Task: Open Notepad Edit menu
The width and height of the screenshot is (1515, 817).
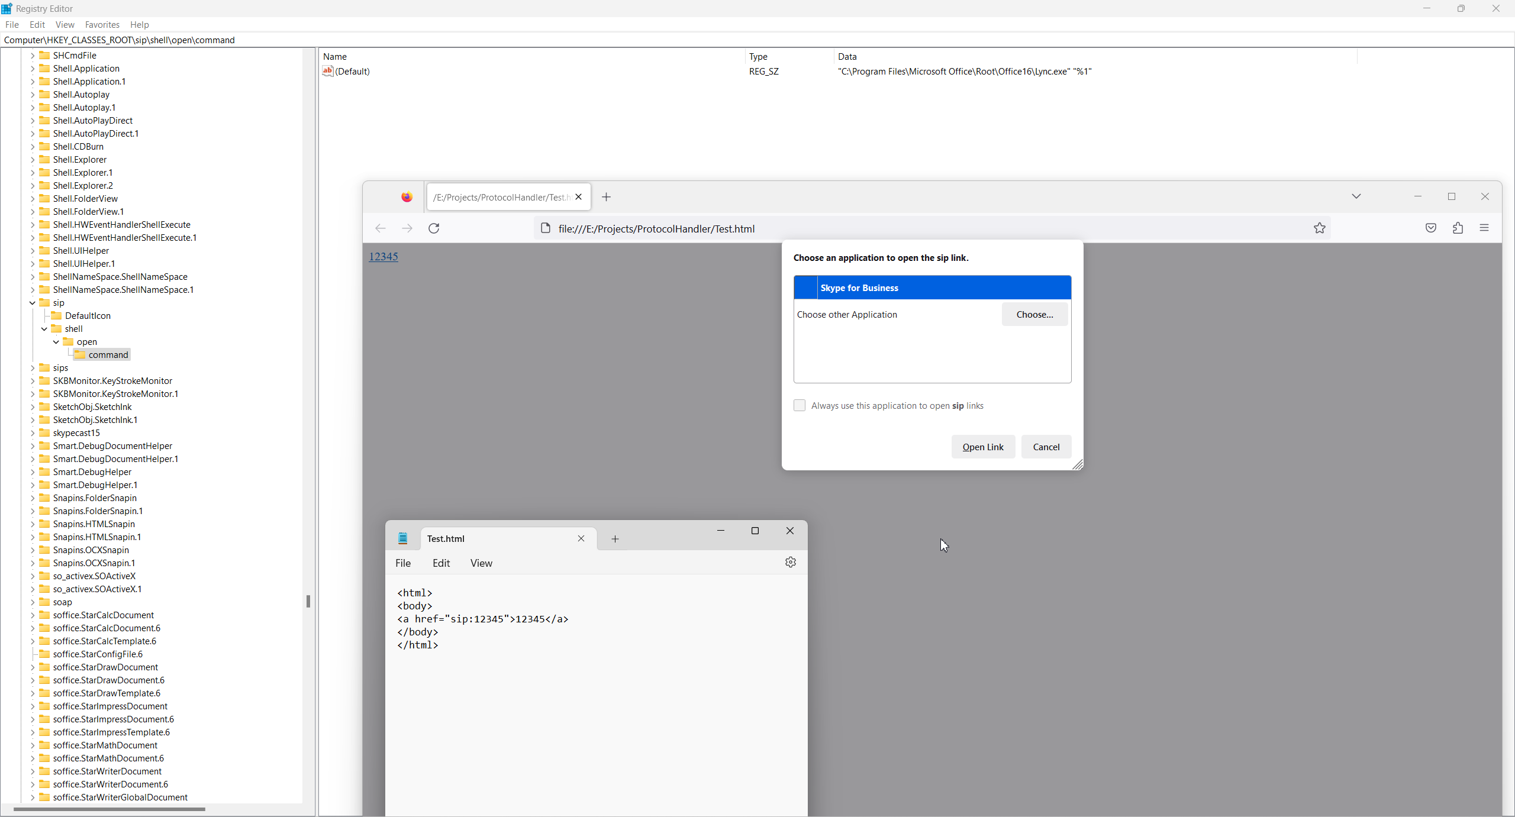Action: click(x=441, y=563)
